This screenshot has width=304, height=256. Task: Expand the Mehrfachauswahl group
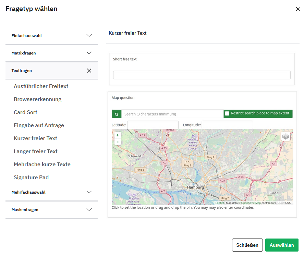pyautogui.click(x=89, y=192)
